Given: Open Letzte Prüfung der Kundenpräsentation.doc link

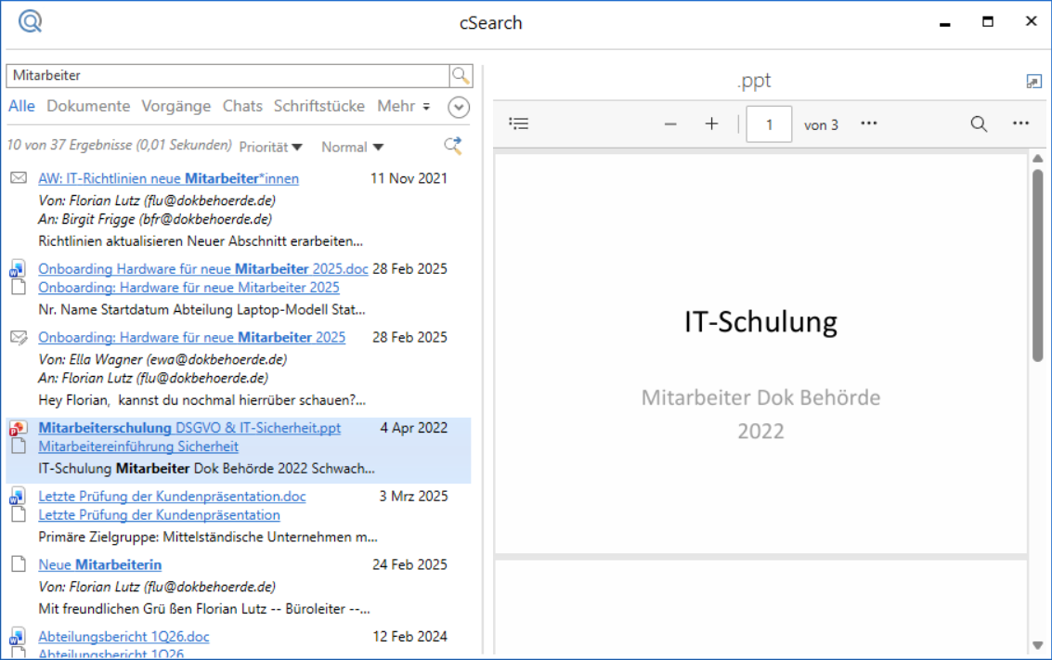Looking at the screenshot, I should pyautogui.click(x=172, y=497).
